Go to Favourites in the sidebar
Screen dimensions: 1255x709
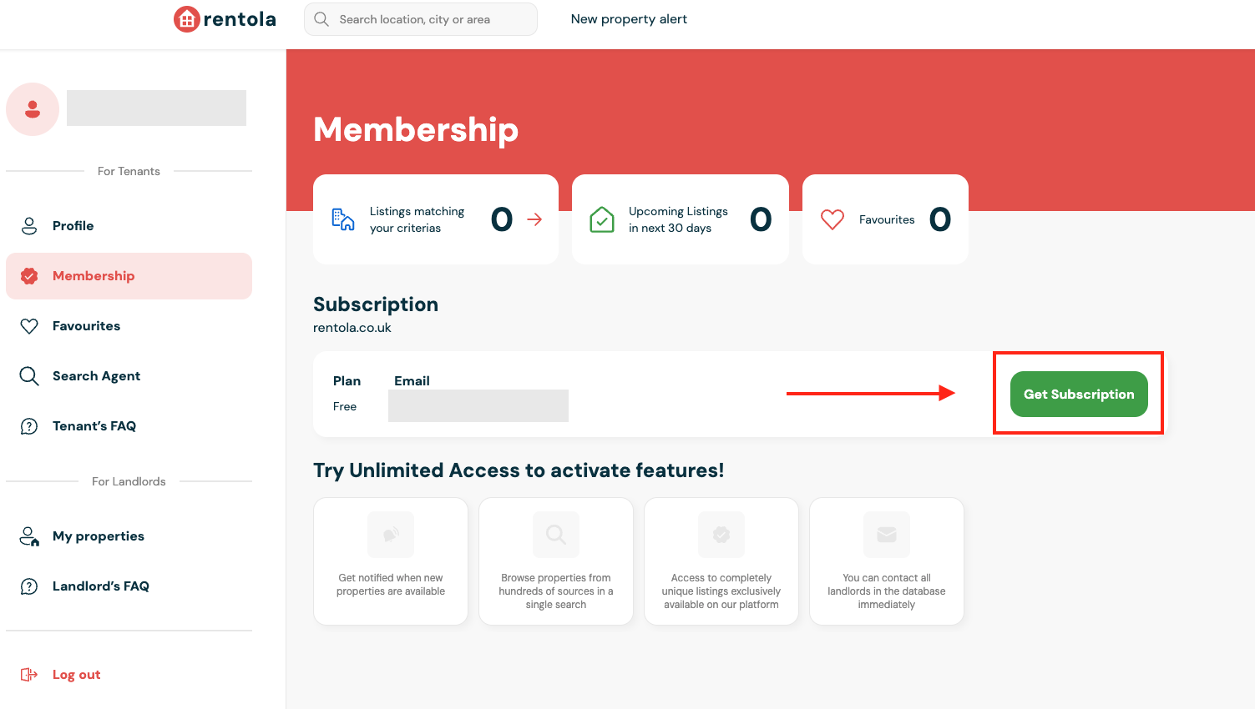point(86,326)
